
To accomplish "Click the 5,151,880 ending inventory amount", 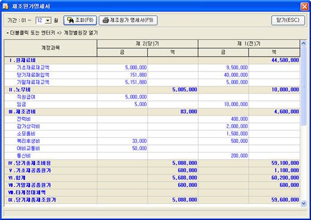I will click(x=136, y=82).
